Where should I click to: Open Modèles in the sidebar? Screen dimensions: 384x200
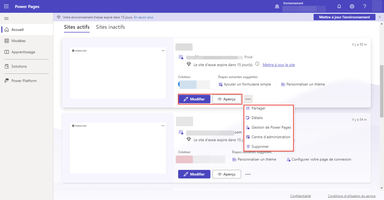pos(27,41)
